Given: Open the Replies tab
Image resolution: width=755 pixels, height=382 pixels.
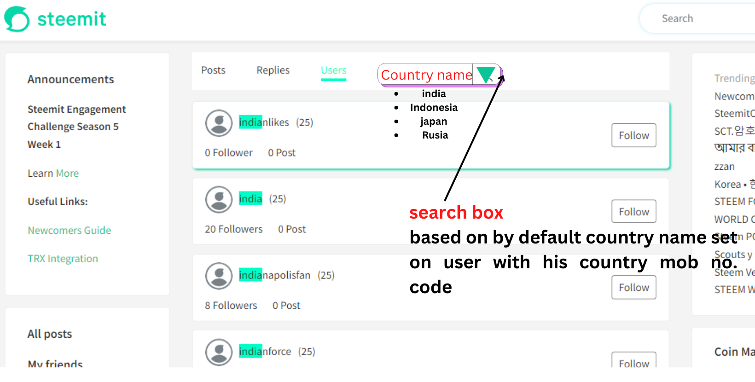Looking at the screenshot, I should tap(273, 70).
